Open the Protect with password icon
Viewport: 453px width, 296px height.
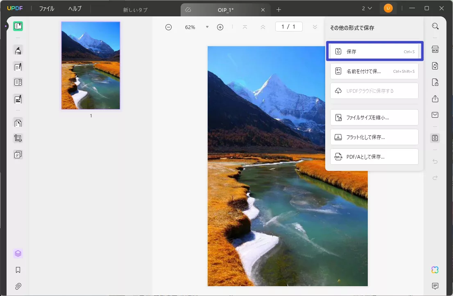(435, 82)
